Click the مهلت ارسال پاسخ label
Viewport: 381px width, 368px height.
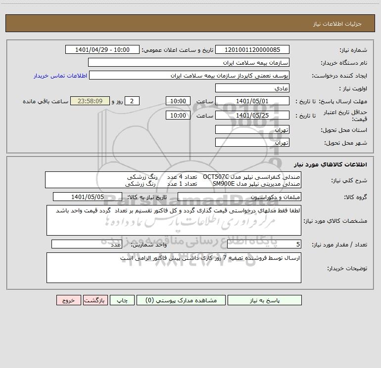343,101
